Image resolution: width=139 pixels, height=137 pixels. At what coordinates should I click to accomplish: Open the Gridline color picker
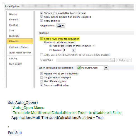point(61,26)
